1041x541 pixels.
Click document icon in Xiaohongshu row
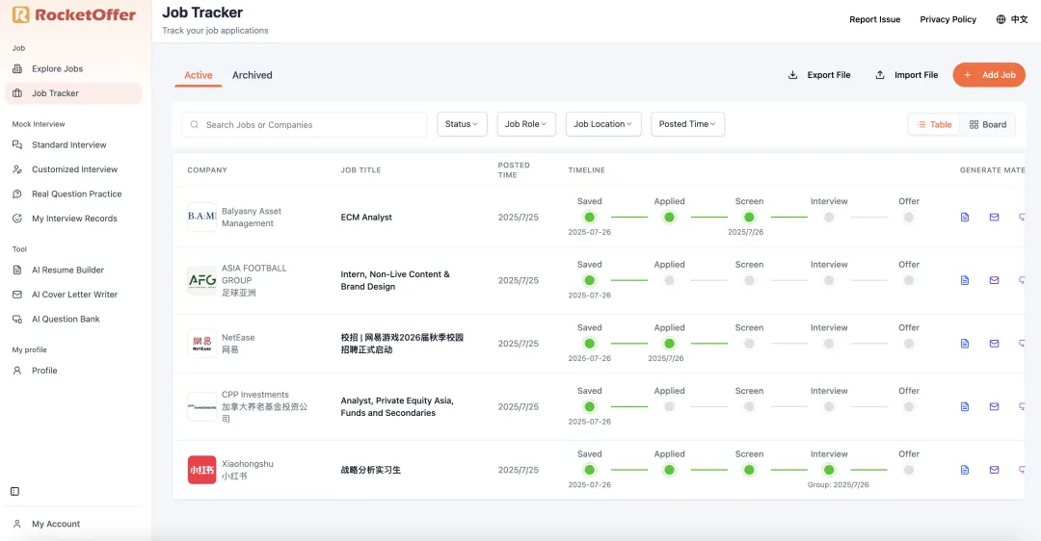pyautogui.click(x=965, y=470)
